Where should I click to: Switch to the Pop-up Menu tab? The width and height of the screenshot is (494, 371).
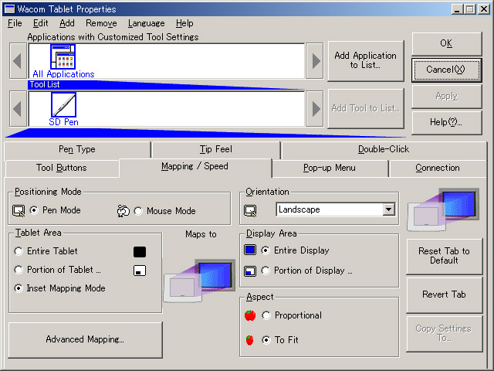pyautogui.click(x=330, y=168)
